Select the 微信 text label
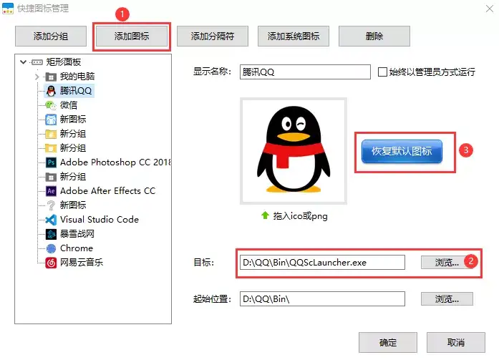 [69, 105]
